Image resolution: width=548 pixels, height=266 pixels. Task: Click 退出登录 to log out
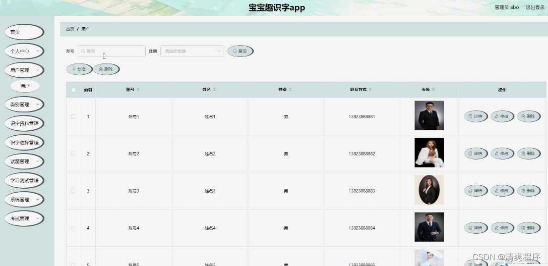[535, 7]
